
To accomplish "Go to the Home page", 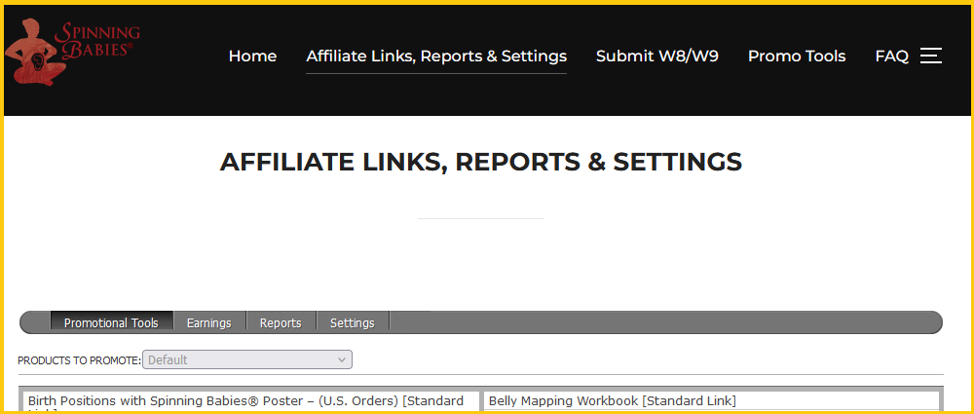I will tap(252, 56).
